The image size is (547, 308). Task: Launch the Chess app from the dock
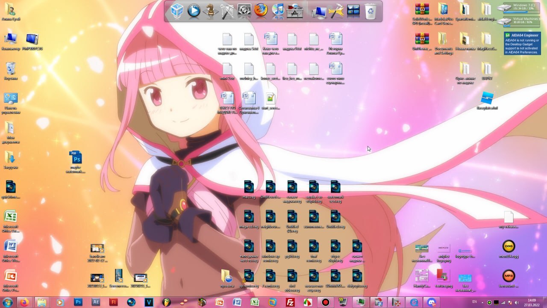coord(210,11)
